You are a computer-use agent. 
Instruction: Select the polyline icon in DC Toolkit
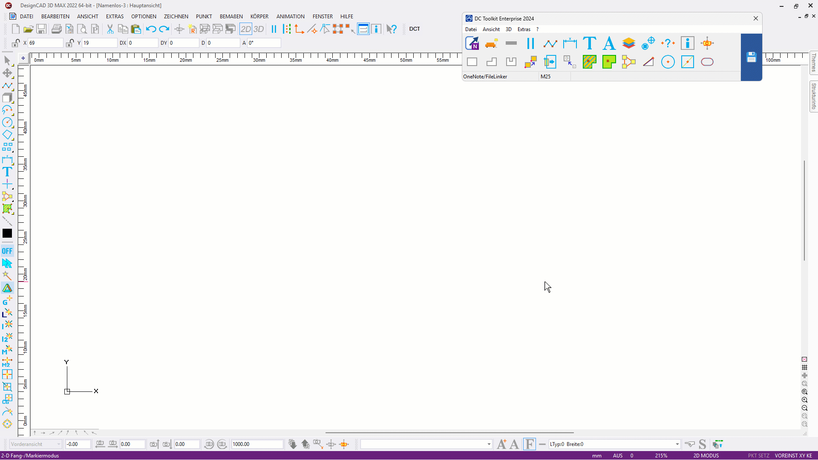[x=550, y=43]
